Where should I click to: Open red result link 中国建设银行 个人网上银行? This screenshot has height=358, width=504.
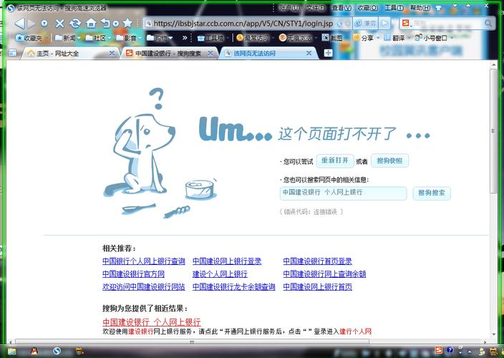151,322
